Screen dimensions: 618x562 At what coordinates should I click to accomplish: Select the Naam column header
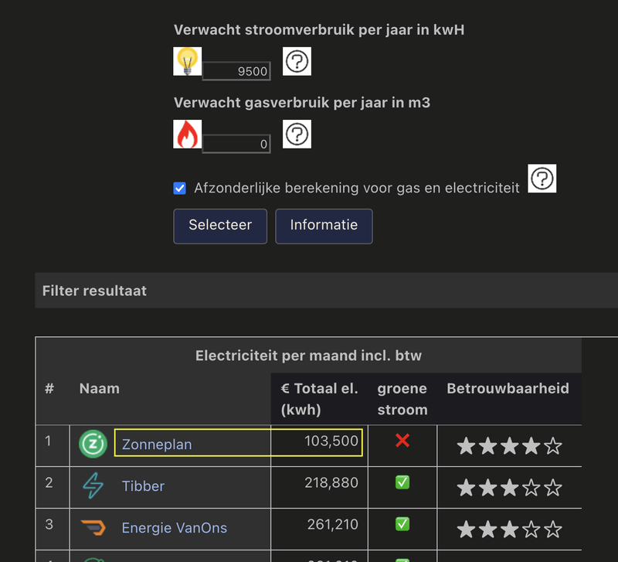[100, 389]
